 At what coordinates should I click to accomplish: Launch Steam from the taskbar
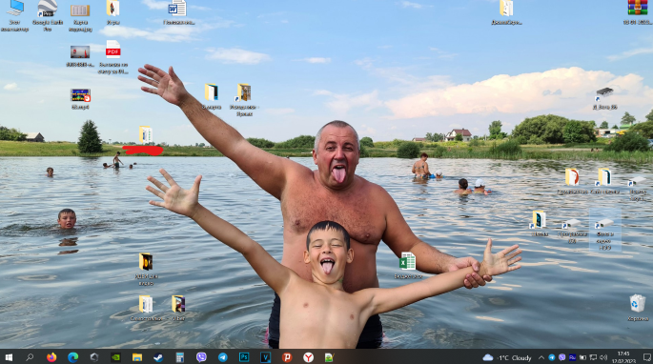coord(158,357)
